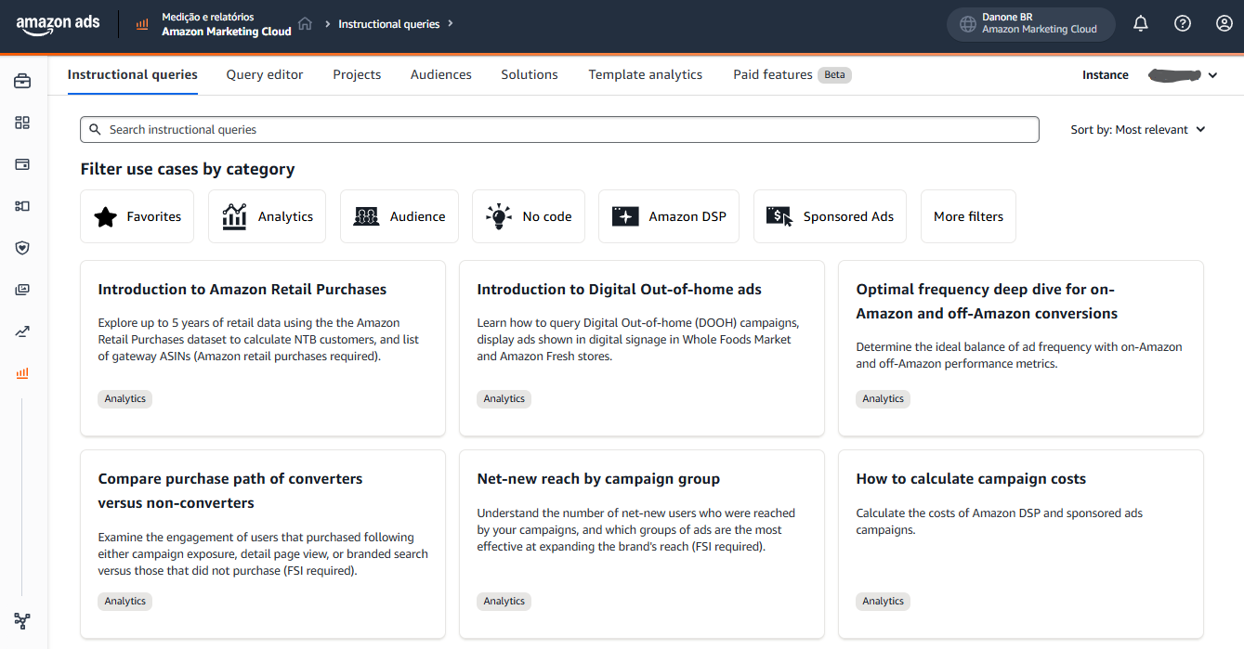The image size is (1244, 649).
Task: Click the people icon on Audience filter
Action: tap(366, 217)
